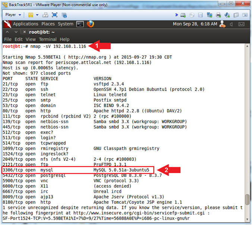Click the terminal window down-arrow button
The image size is (252, 225).
16,32
